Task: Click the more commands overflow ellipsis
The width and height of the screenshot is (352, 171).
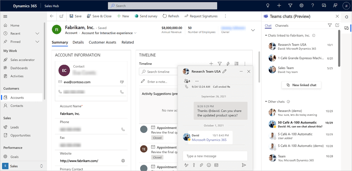Action: [225, 16]
